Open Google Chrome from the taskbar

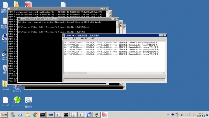[x=36, y=115]
